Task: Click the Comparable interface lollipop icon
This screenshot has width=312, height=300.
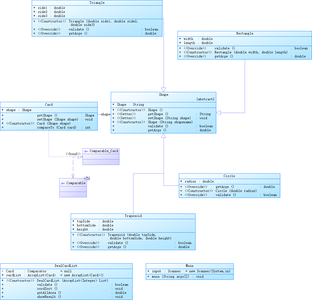Action: (63, 183)
